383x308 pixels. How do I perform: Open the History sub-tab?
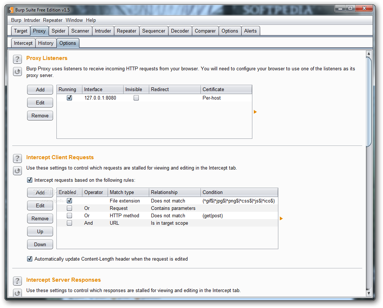click(46, 43)
